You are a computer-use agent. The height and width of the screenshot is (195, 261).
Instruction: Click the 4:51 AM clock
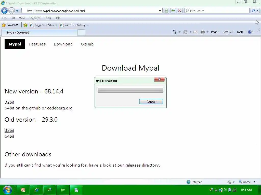click(246, 190)
